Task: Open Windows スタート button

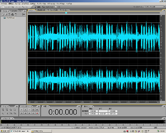Action: coord(5,131)
